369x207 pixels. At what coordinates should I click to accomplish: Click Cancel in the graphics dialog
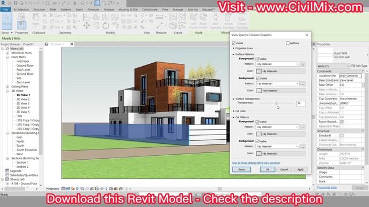pyautogui.click(x=284, y=170)
